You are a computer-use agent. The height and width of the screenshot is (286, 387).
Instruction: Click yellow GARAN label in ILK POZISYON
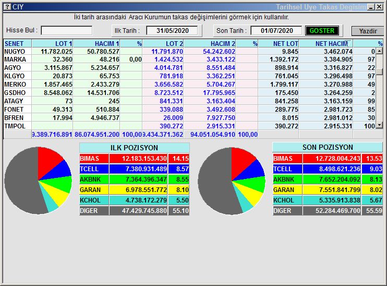click(x=90, y=190)
